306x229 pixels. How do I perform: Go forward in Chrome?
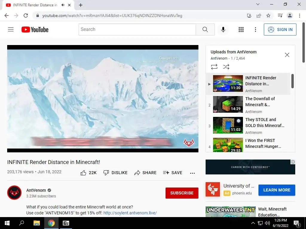click(x=16, y=16)
